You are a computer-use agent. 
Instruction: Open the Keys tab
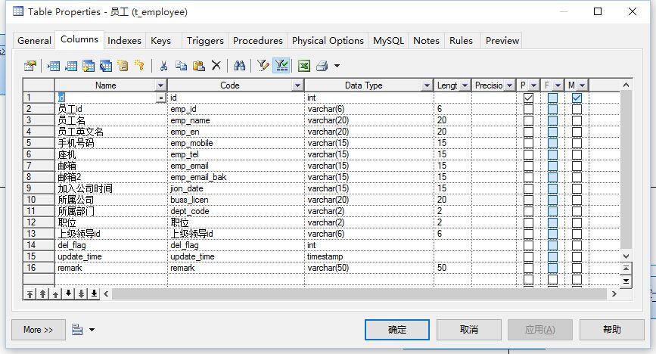(160, 41)
